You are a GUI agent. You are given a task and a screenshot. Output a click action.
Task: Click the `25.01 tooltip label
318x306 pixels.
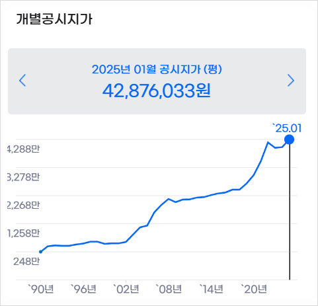[x=287, y=128]
